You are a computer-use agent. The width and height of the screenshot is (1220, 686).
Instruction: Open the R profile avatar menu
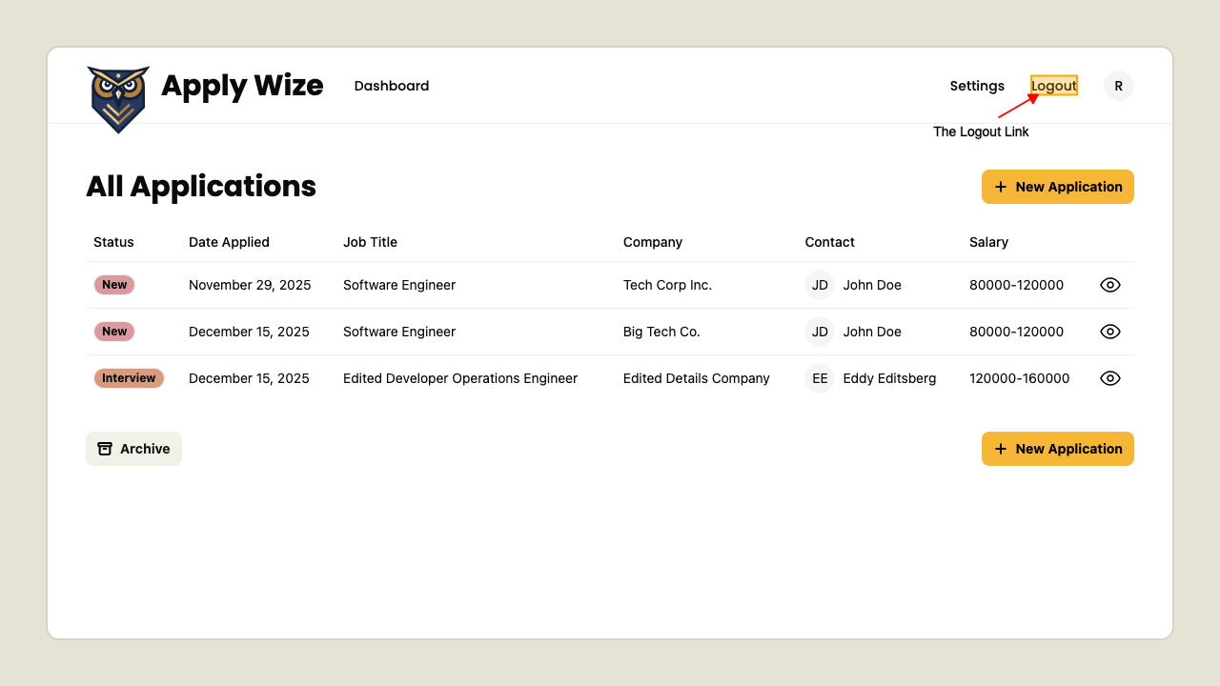1118,85
